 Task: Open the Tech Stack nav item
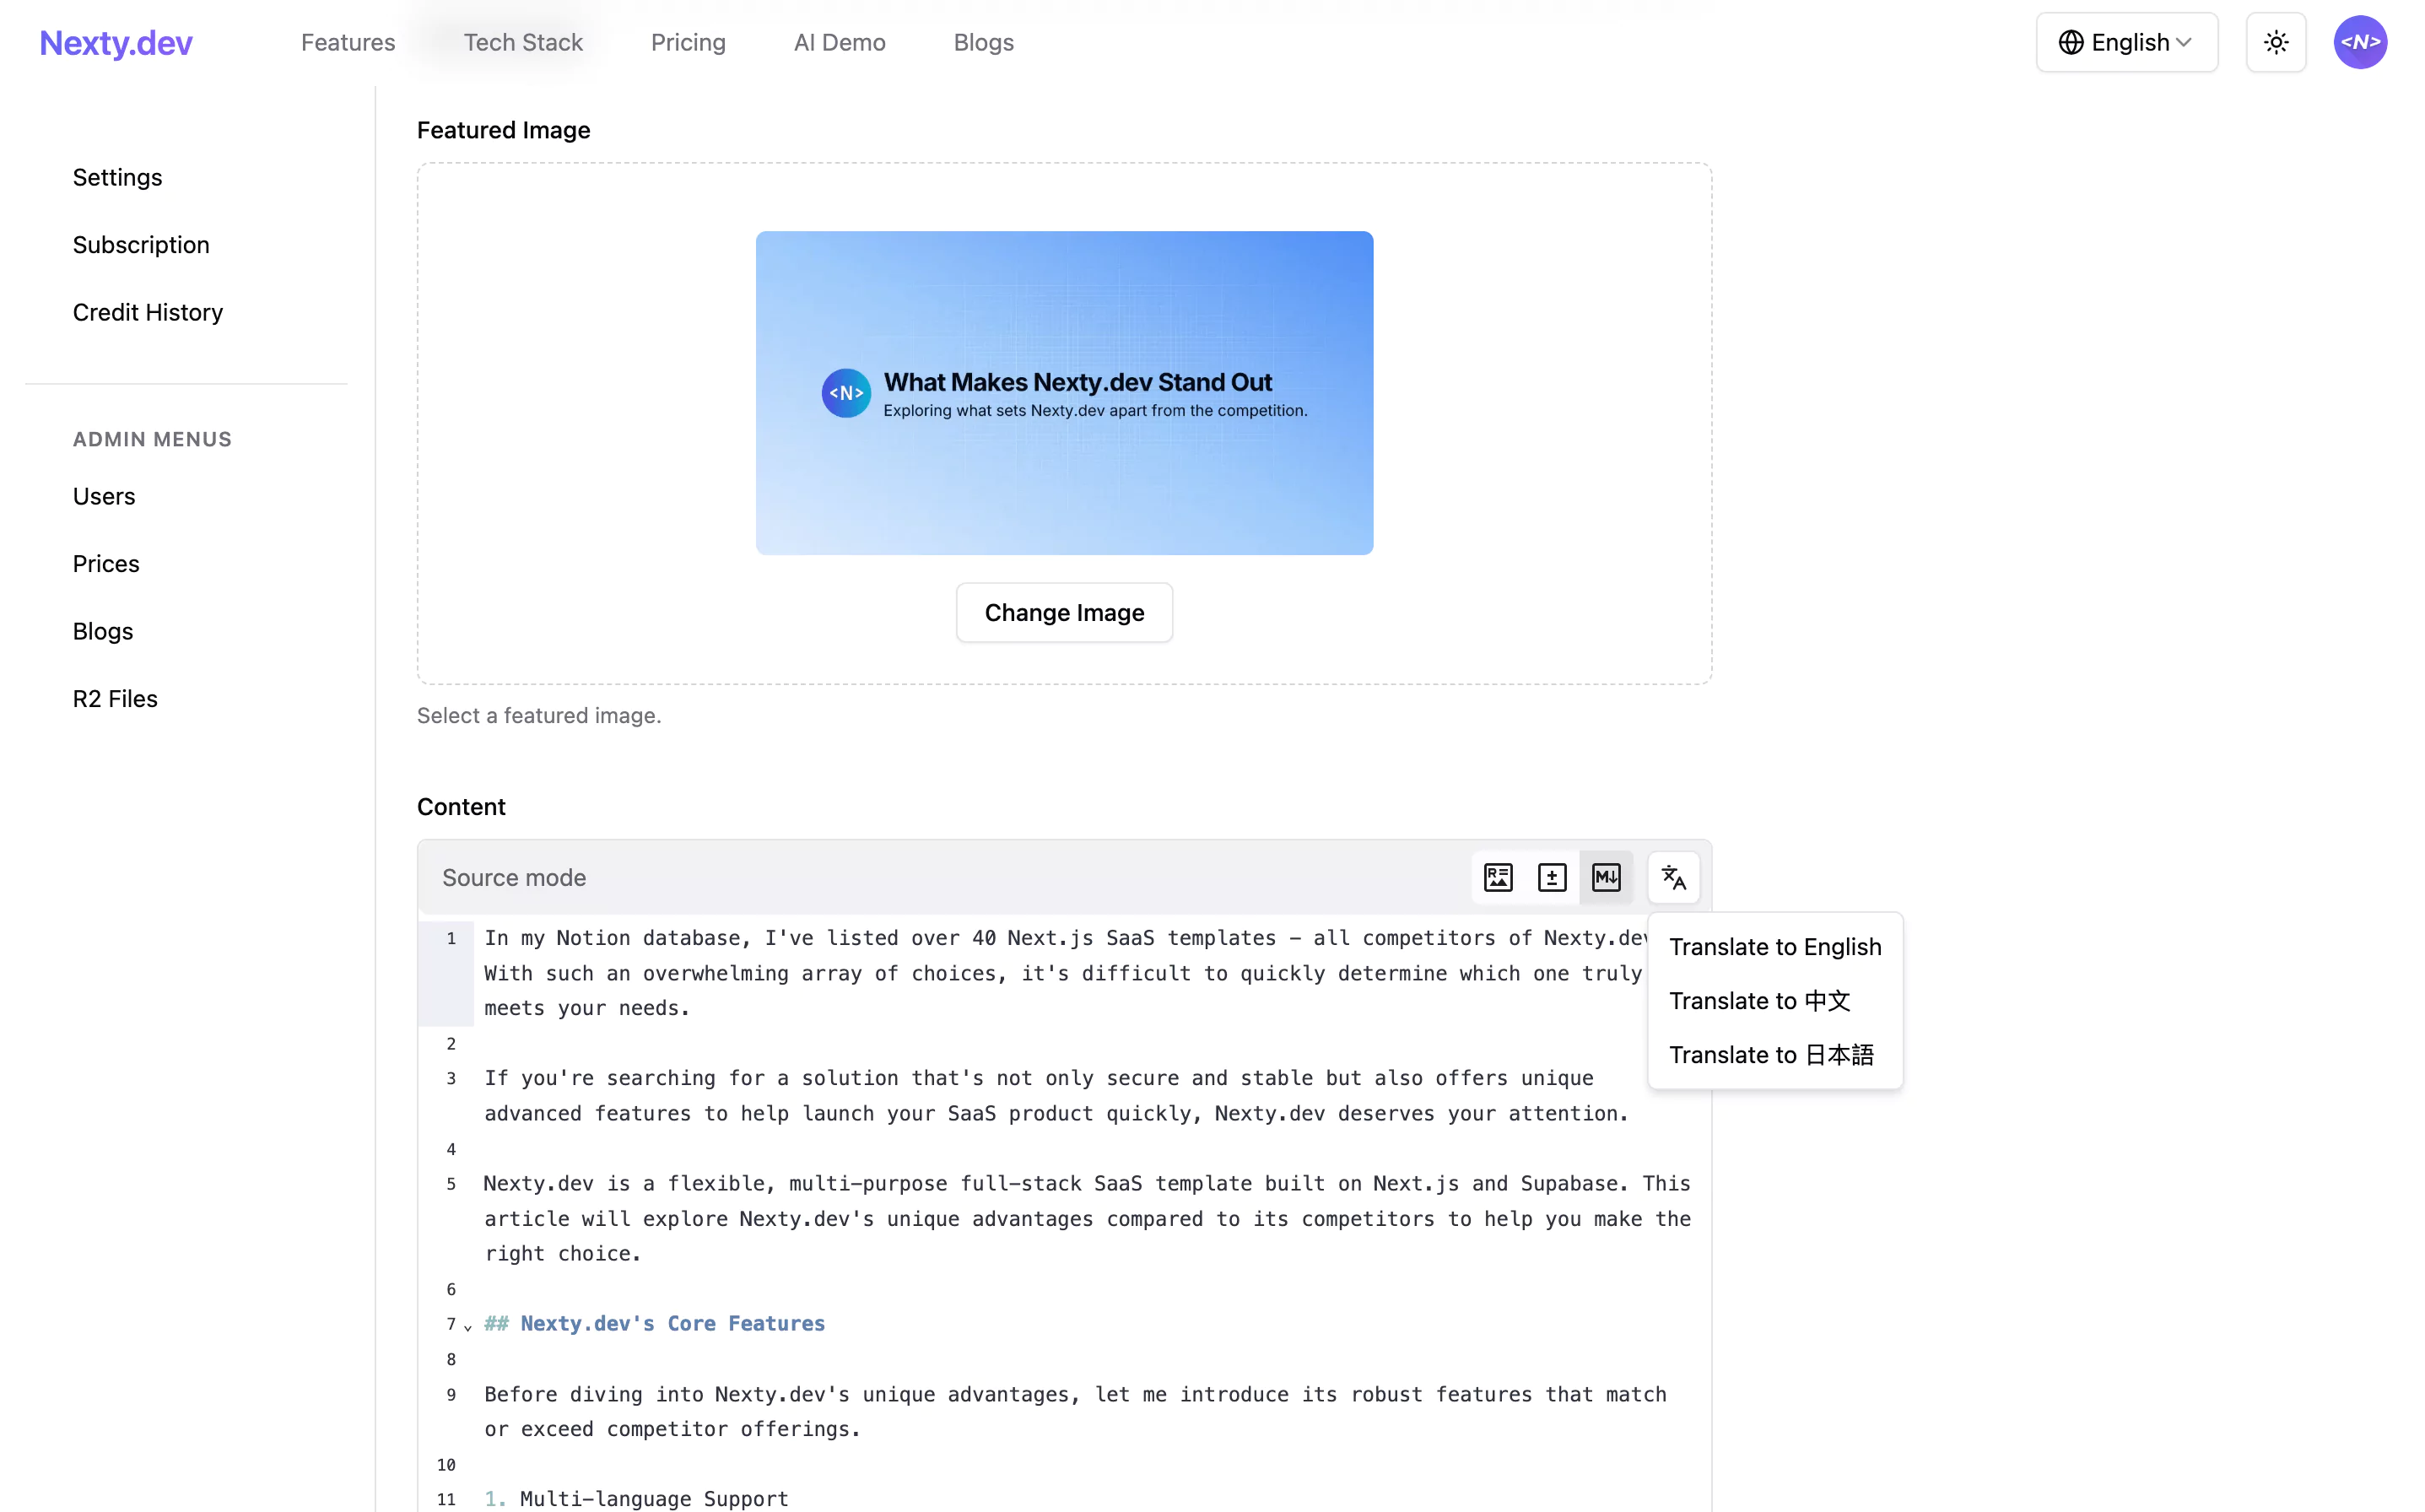point(523,42)
